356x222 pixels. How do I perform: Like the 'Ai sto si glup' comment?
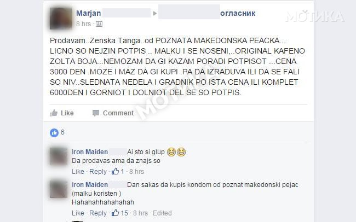point(78,172)
